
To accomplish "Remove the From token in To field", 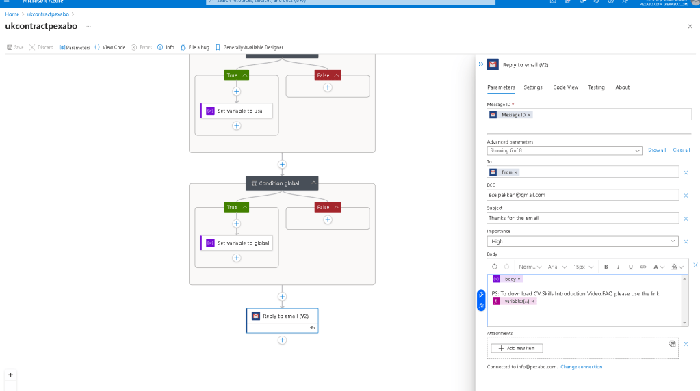I will 516,172.
